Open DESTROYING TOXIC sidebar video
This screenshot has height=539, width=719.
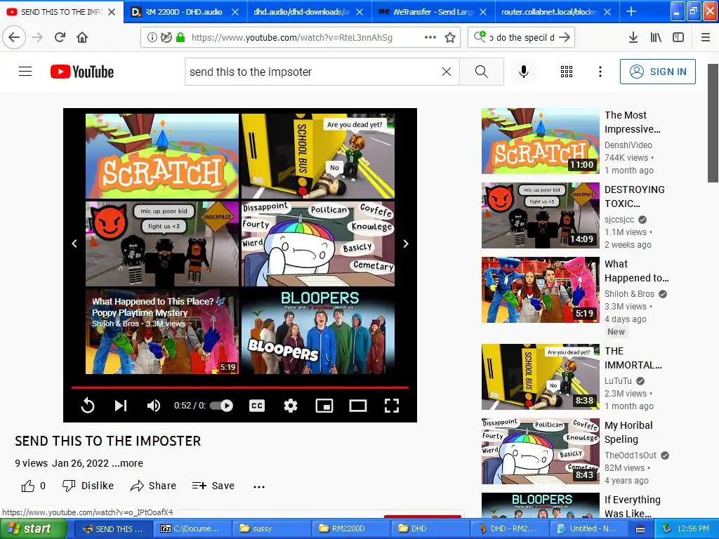click(x=541, y=215)
